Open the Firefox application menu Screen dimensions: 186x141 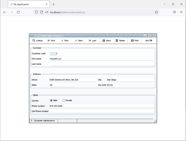pyautogui.click(x=181, y=12)
